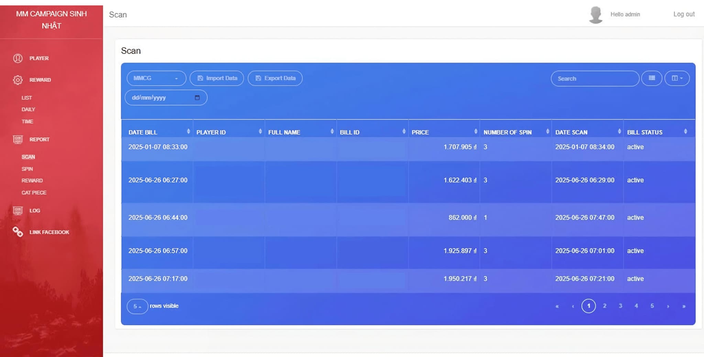Sort table by Price column
This screenshot has width=704, height=357.
pyautogui.click(x=475, y=131)
